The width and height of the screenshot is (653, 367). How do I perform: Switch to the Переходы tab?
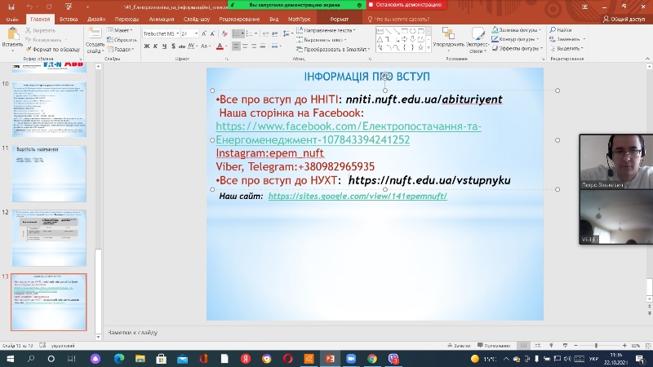tap(127, 19)
